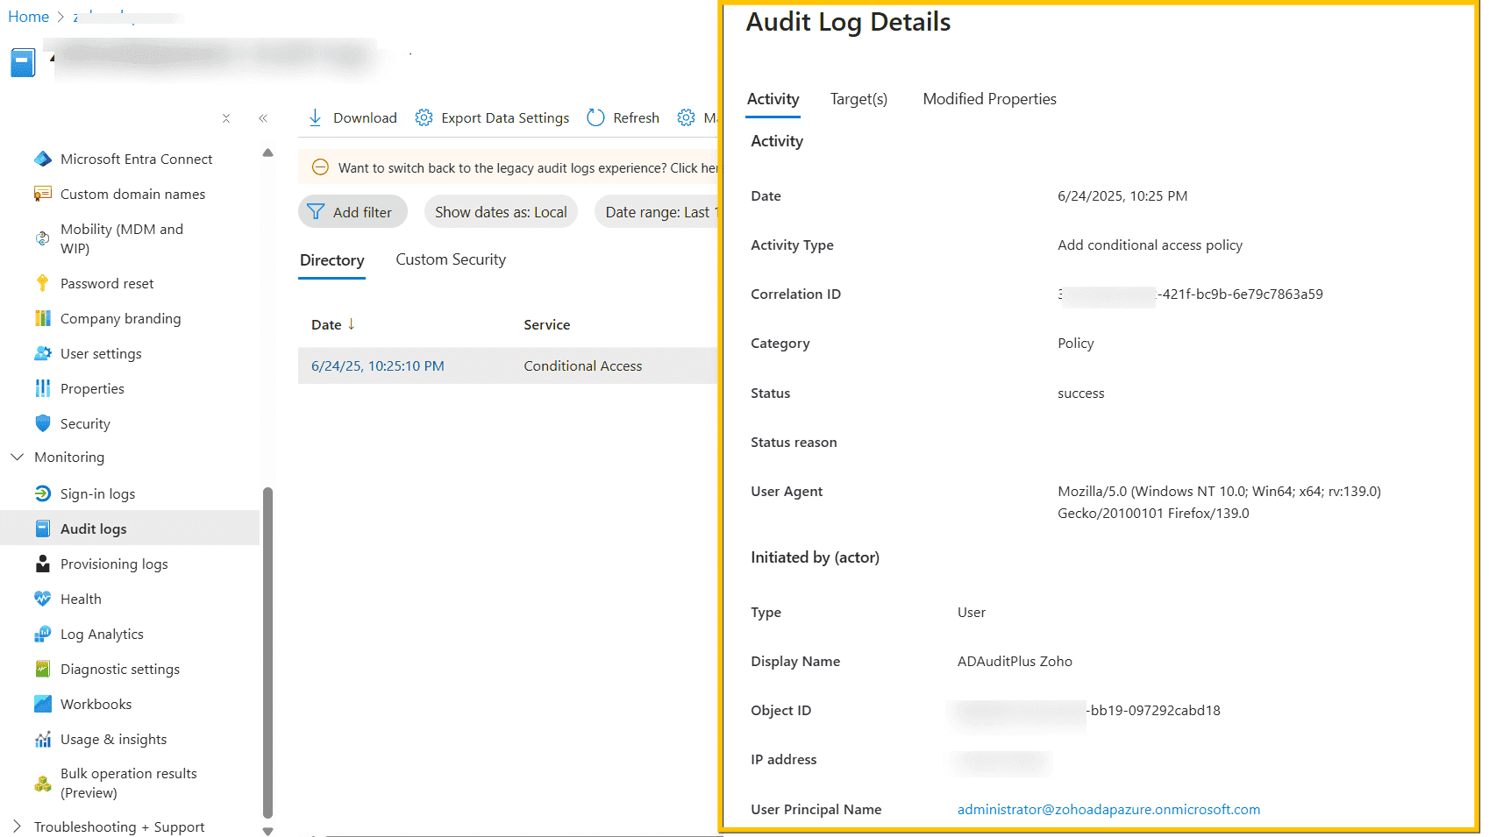Open Provisioning logs from the sidebar
Image resolution: width=1489 pixels, height=837 pixels.
pyautogui.click(x=114, y=564)
